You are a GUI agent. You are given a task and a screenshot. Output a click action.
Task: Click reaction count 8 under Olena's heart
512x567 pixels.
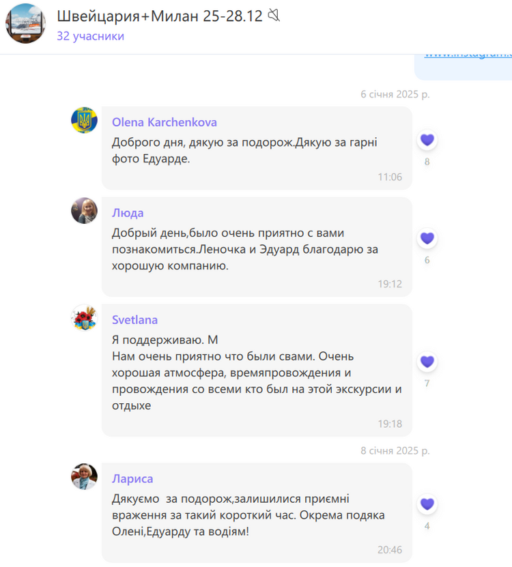tap(427, 162)
